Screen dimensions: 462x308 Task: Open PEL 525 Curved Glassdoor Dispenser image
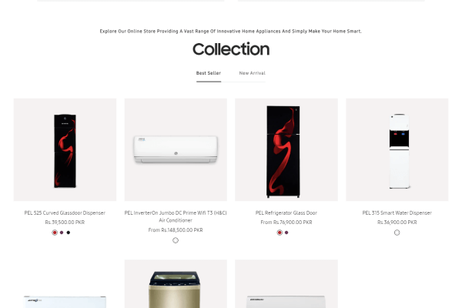65,149
